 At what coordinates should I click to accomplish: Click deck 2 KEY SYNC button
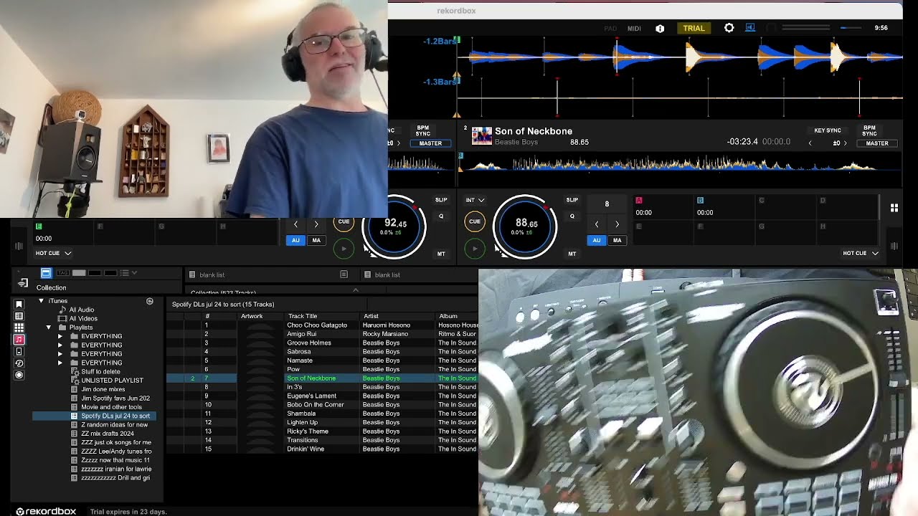point(828,130)
